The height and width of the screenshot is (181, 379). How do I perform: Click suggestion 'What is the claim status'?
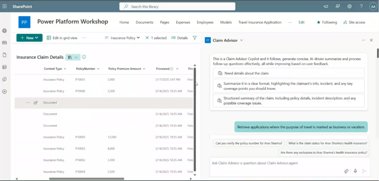pyautogui.click(x=328, y=143)
